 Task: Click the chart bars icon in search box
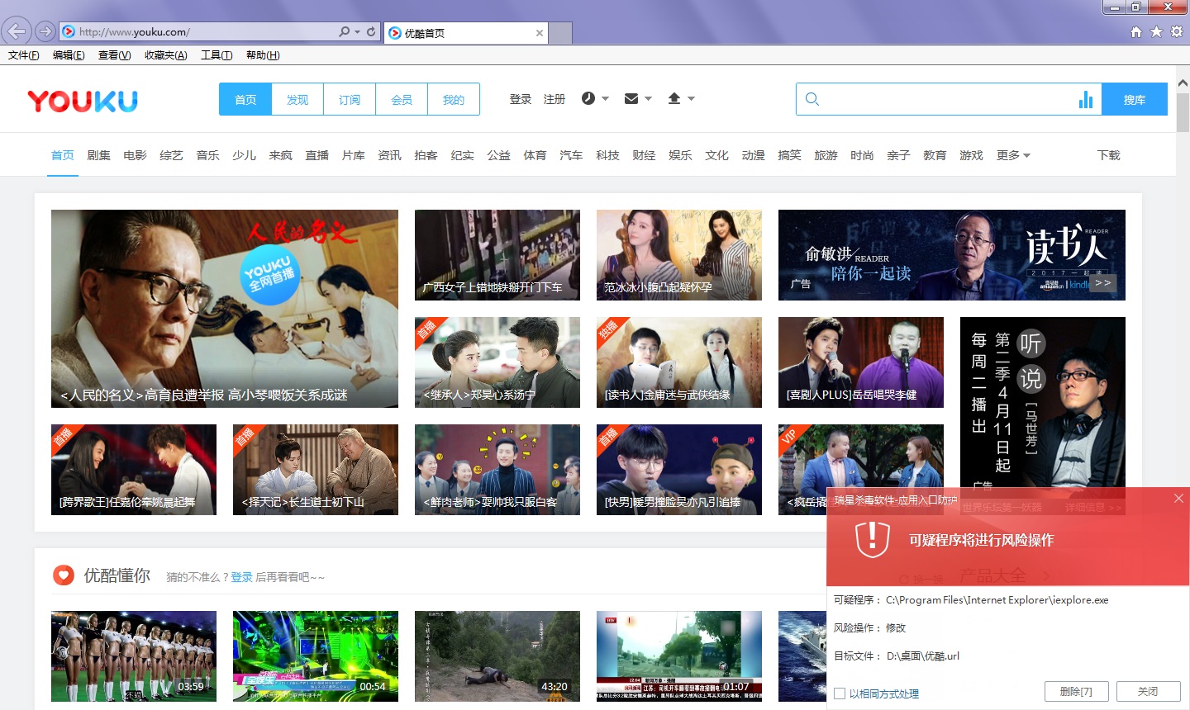(1085, 100)
